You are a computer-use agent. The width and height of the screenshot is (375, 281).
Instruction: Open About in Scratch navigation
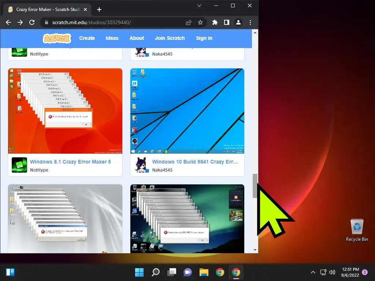point(137,38)
